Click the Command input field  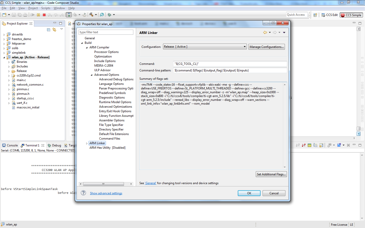coord(230,64)
